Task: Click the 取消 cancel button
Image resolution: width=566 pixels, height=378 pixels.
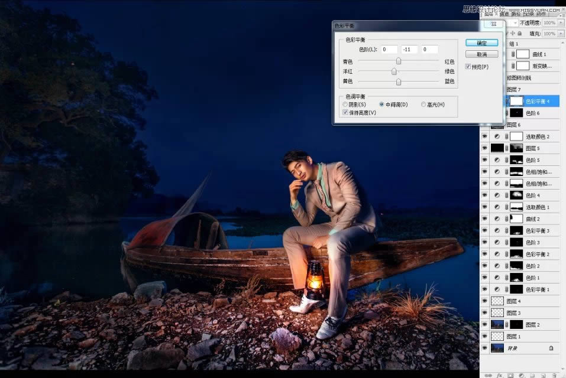Action: [x=482, y=54]
